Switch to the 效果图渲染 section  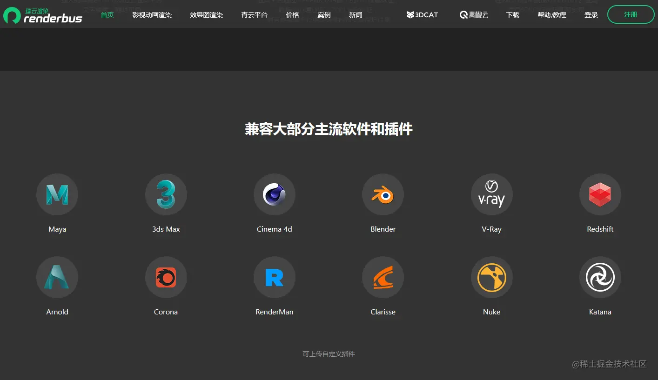[206, 14]
